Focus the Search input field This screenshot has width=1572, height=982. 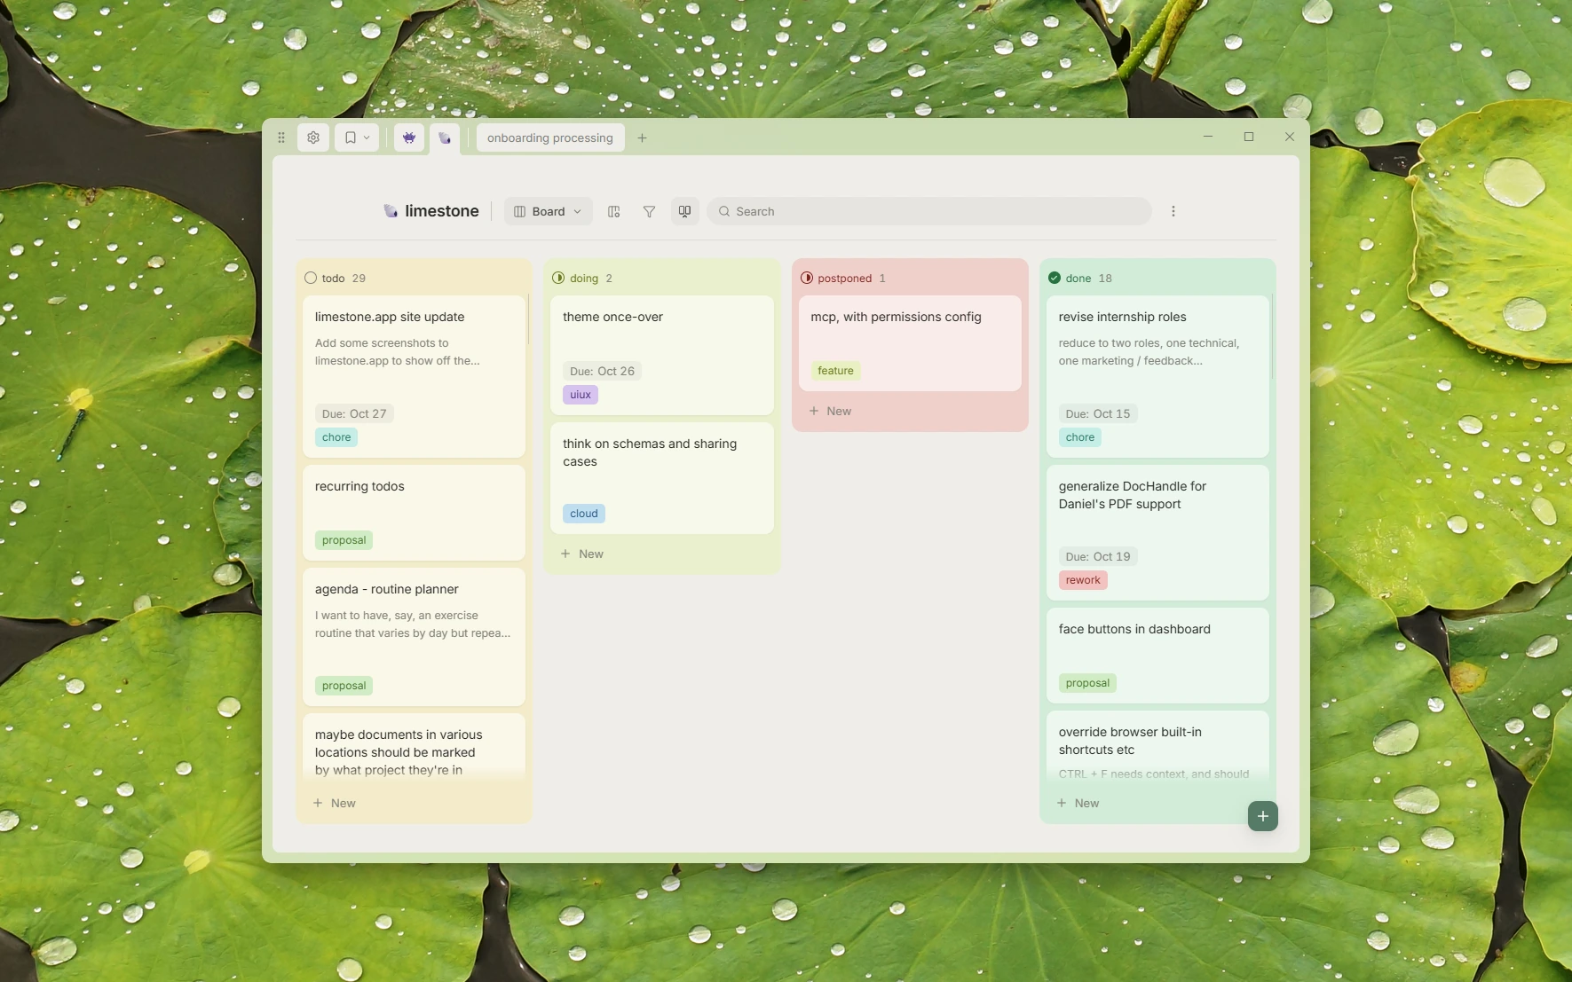click(x=928, y=211)
